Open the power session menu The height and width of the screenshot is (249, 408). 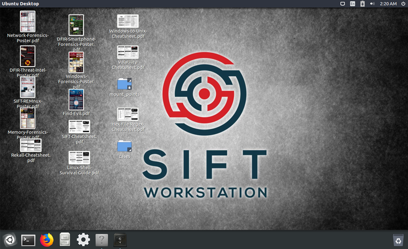[403, 4]
